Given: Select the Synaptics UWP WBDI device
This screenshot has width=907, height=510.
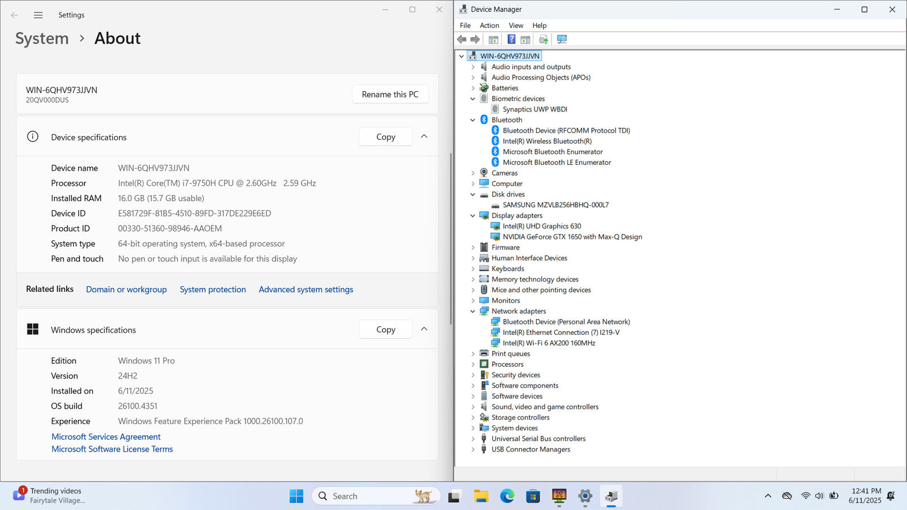Looking at the screenshot, I should pos(535,109).
